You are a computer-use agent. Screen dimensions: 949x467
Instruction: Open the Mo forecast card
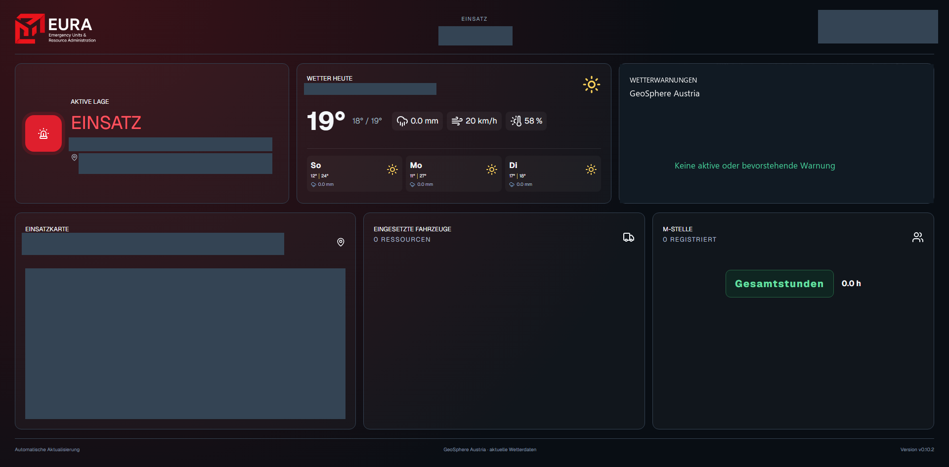tap(454, 174)
